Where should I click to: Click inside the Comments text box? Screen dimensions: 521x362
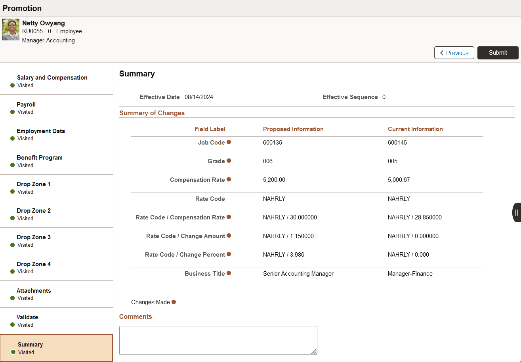click(x=218, y=340)
